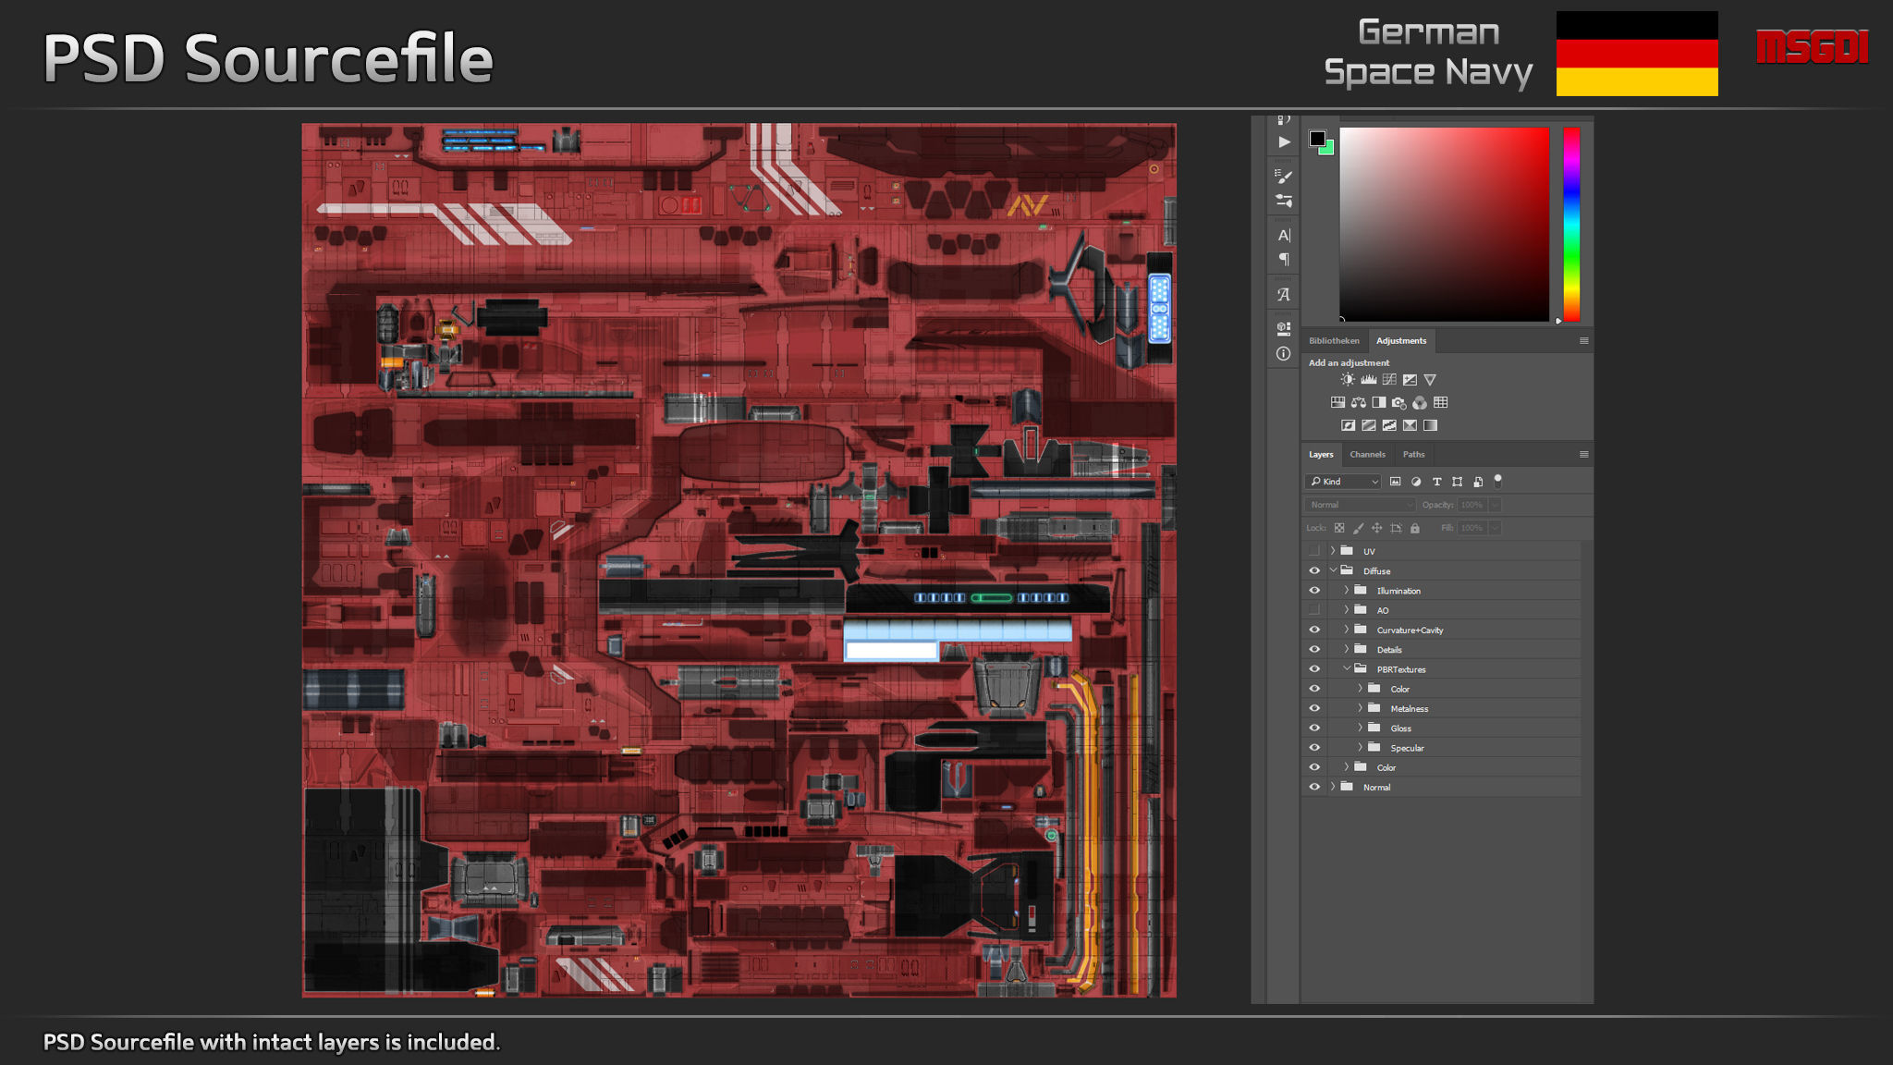Add a Brightness/Contrast adjustment

[x=1348, y=380]
